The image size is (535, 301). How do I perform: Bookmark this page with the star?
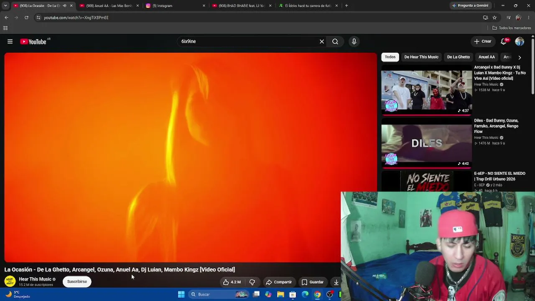pos(494,18)
